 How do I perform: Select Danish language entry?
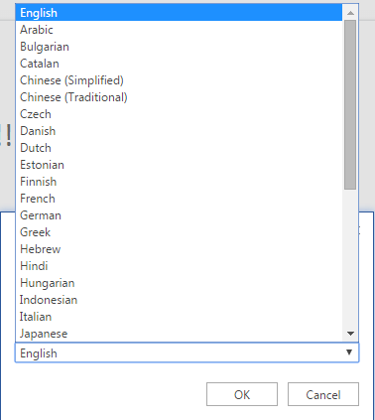[179, 131]
